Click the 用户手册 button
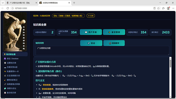 click(91, 32)
